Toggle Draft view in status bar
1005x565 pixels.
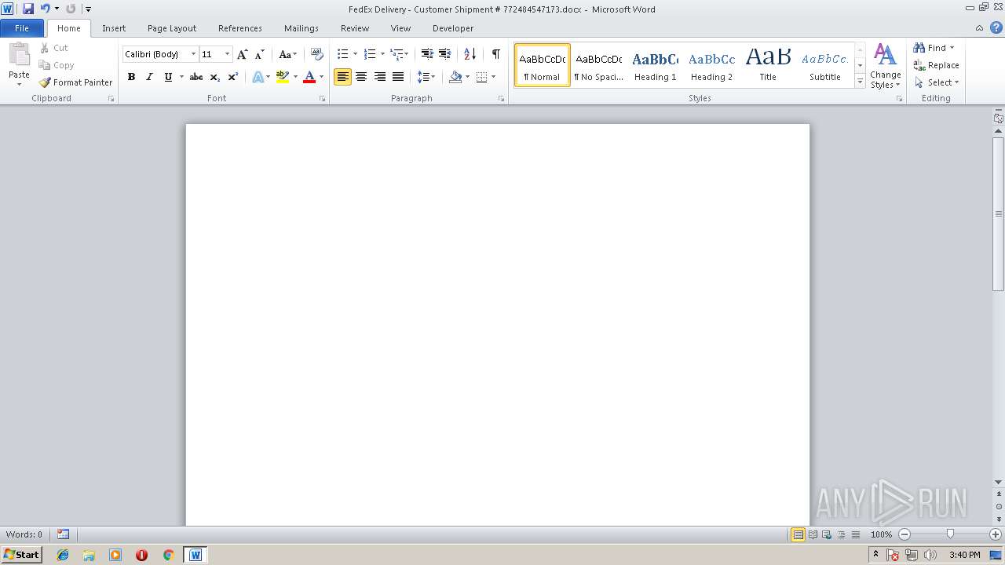855,534
